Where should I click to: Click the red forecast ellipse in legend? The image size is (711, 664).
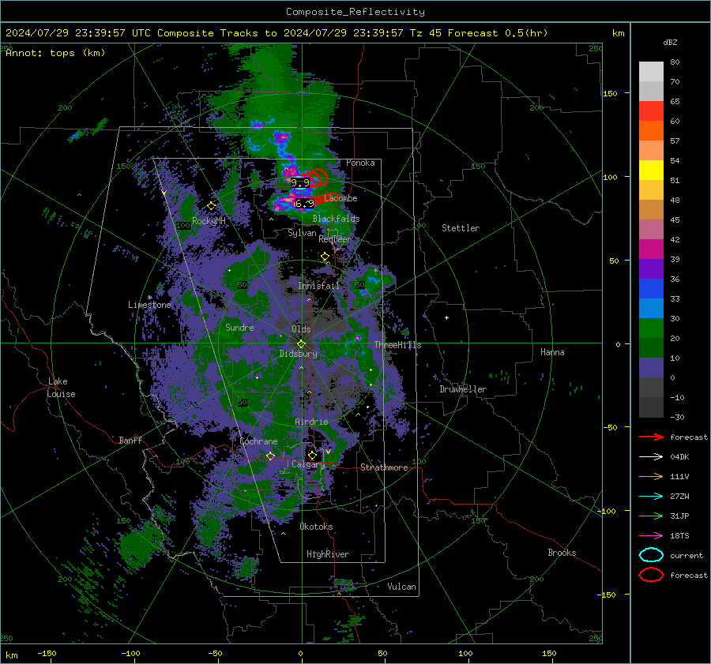point(651,575)
